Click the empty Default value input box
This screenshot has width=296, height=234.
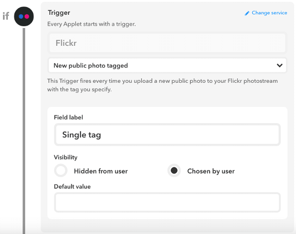167,202
